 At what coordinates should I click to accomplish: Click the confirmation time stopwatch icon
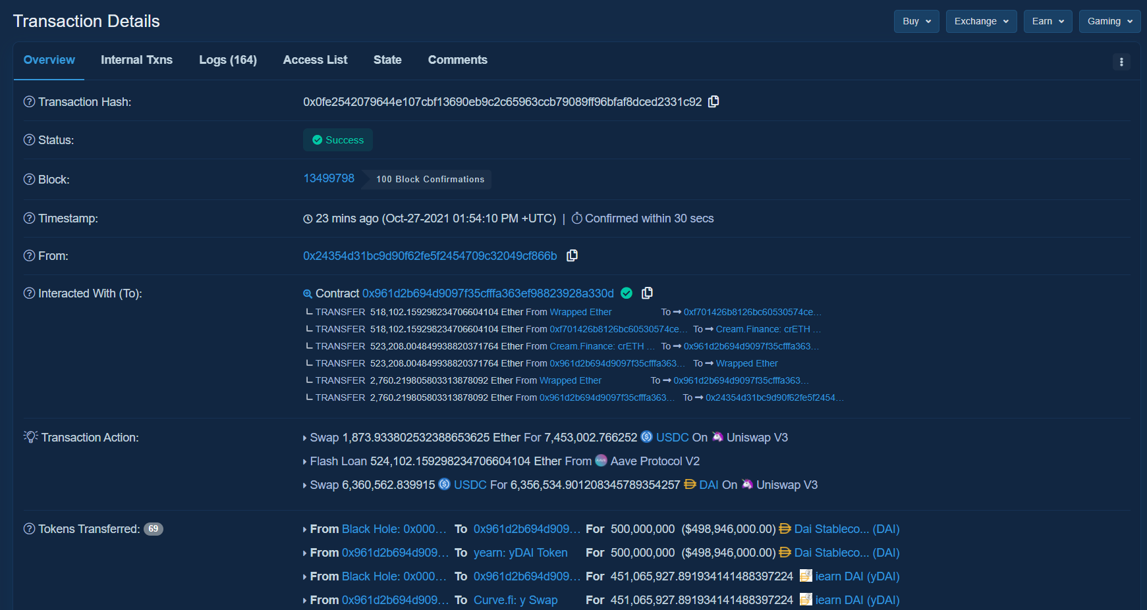pyautogui.click(x=577, y=218)
